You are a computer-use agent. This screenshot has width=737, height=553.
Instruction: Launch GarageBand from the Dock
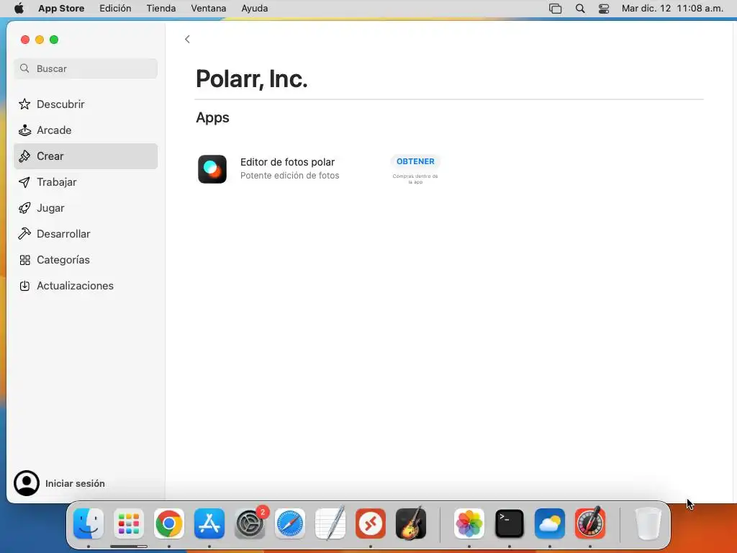pyautogui.click(x=411, y=523)
